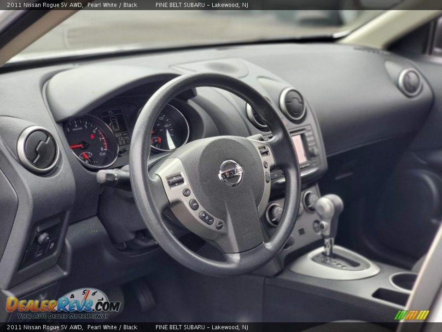
Task: Select the seek arrows button on steering wheel spoke
Action: point(206,218)
